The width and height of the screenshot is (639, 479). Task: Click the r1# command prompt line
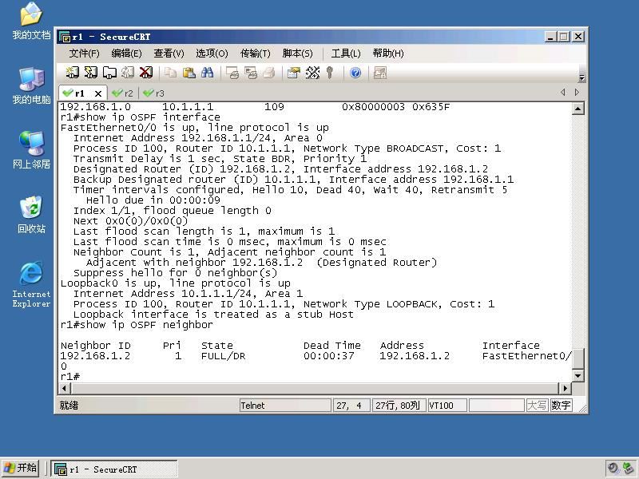tap(70, 377)
